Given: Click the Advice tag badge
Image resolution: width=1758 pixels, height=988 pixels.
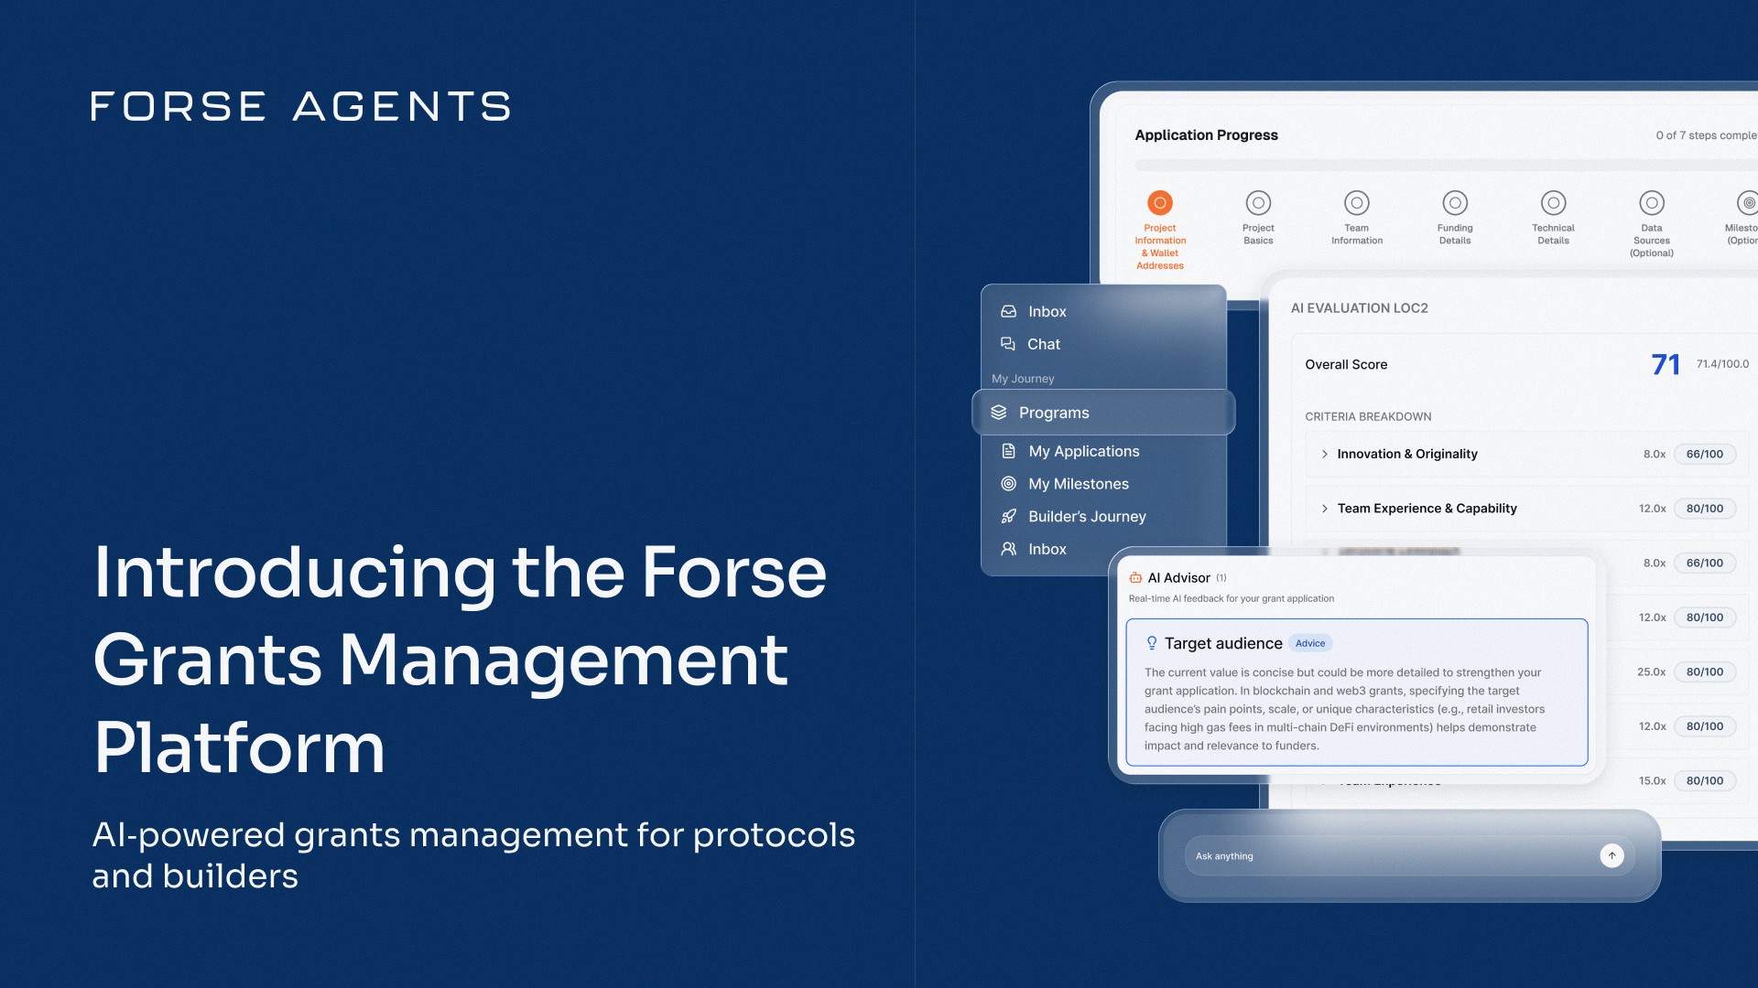Looking at the screenshot, I should click(x=1310, y=643).
